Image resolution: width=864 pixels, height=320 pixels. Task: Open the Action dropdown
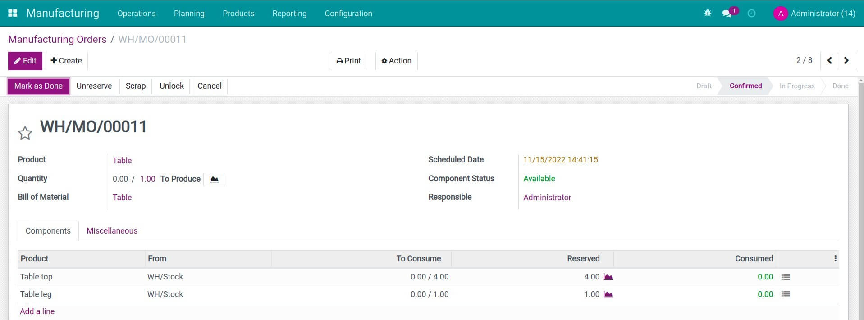[x=396, y=61]
